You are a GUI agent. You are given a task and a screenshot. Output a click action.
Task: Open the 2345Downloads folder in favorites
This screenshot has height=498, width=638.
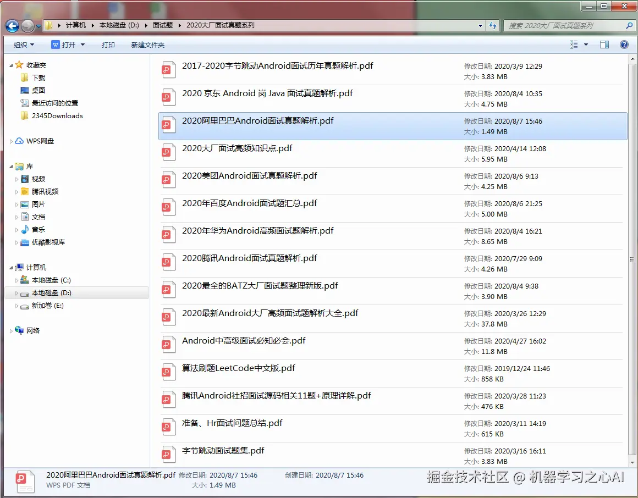pyautogui.click(x=57, y=116)
